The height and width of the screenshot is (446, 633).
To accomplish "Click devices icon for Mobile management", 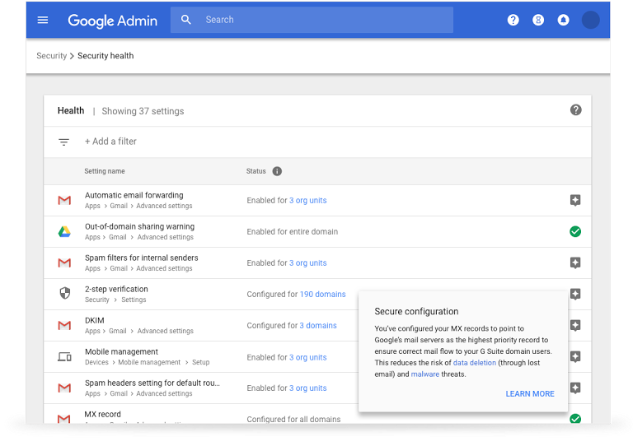I will coord(64,356).
